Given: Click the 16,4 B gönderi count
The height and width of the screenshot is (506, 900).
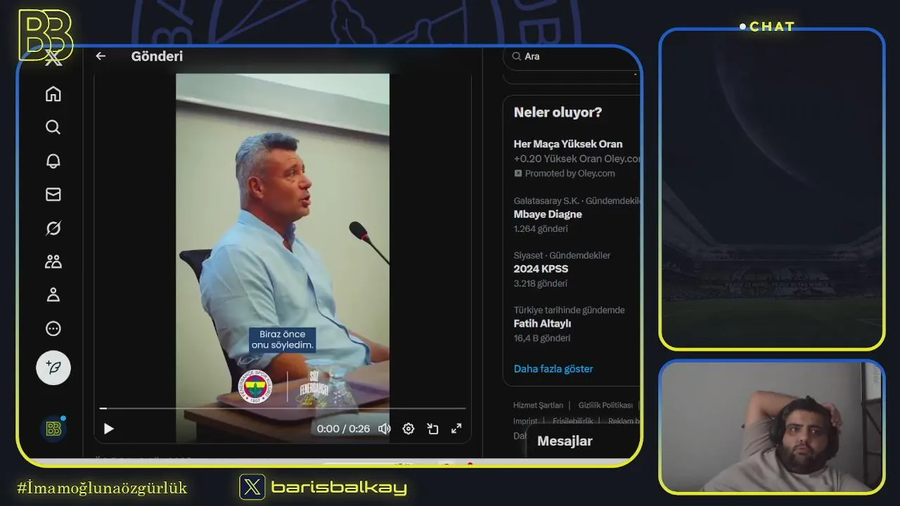Looking at the screenshot, I should [x=542, y=338].
